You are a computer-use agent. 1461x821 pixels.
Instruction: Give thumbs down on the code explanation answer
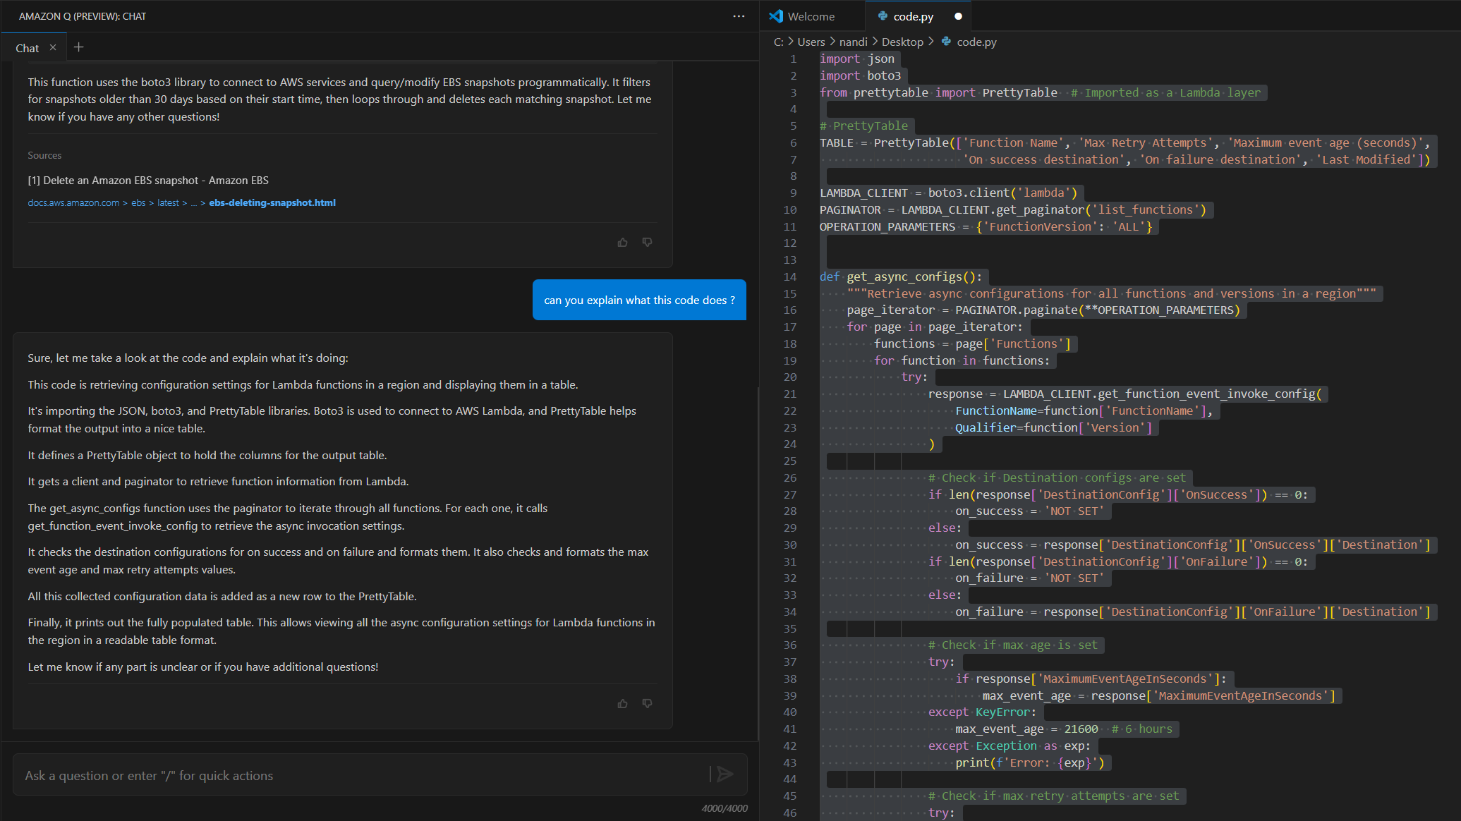tap(647, 703)
